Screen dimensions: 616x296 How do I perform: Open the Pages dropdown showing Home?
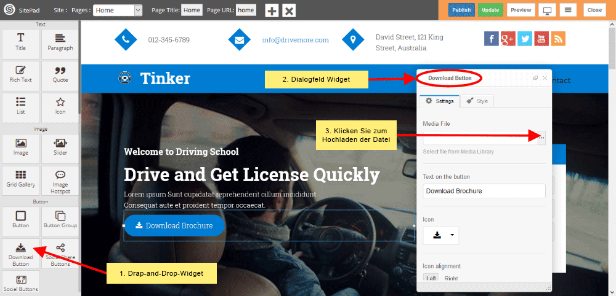pos(118,10)
